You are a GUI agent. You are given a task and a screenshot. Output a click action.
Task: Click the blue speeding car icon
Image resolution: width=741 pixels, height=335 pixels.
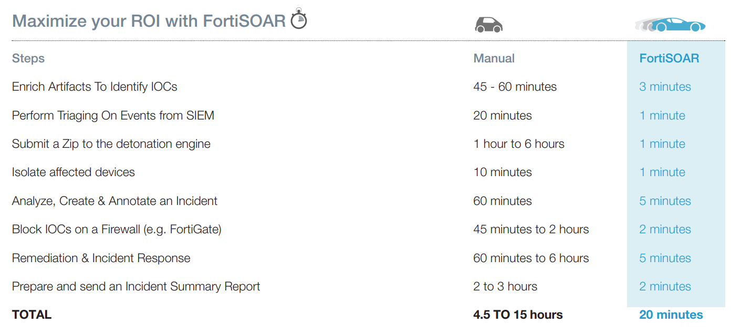tap(670, 24)
